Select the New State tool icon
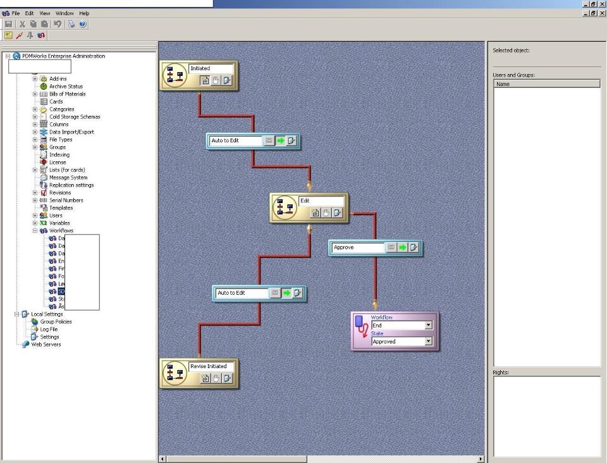Viewport: 607px width, 463px height. (8, 35)
